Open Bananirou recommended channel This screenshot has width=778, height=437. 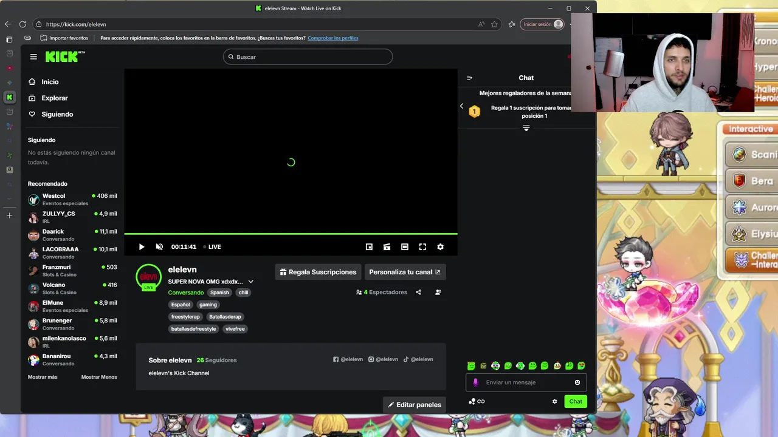click(72, 359)
